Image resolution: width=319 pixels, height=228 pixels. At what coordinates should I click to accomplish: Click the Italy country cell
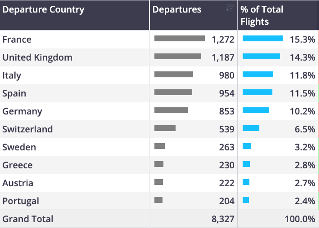coord(74,75)
